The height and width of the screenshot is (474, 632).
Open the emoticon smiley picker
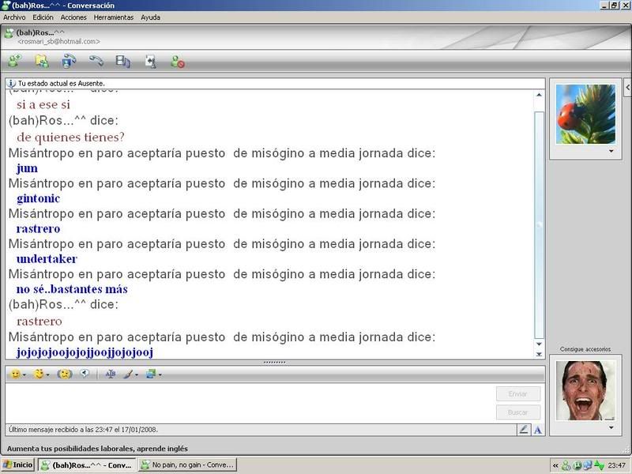[15, 374]
